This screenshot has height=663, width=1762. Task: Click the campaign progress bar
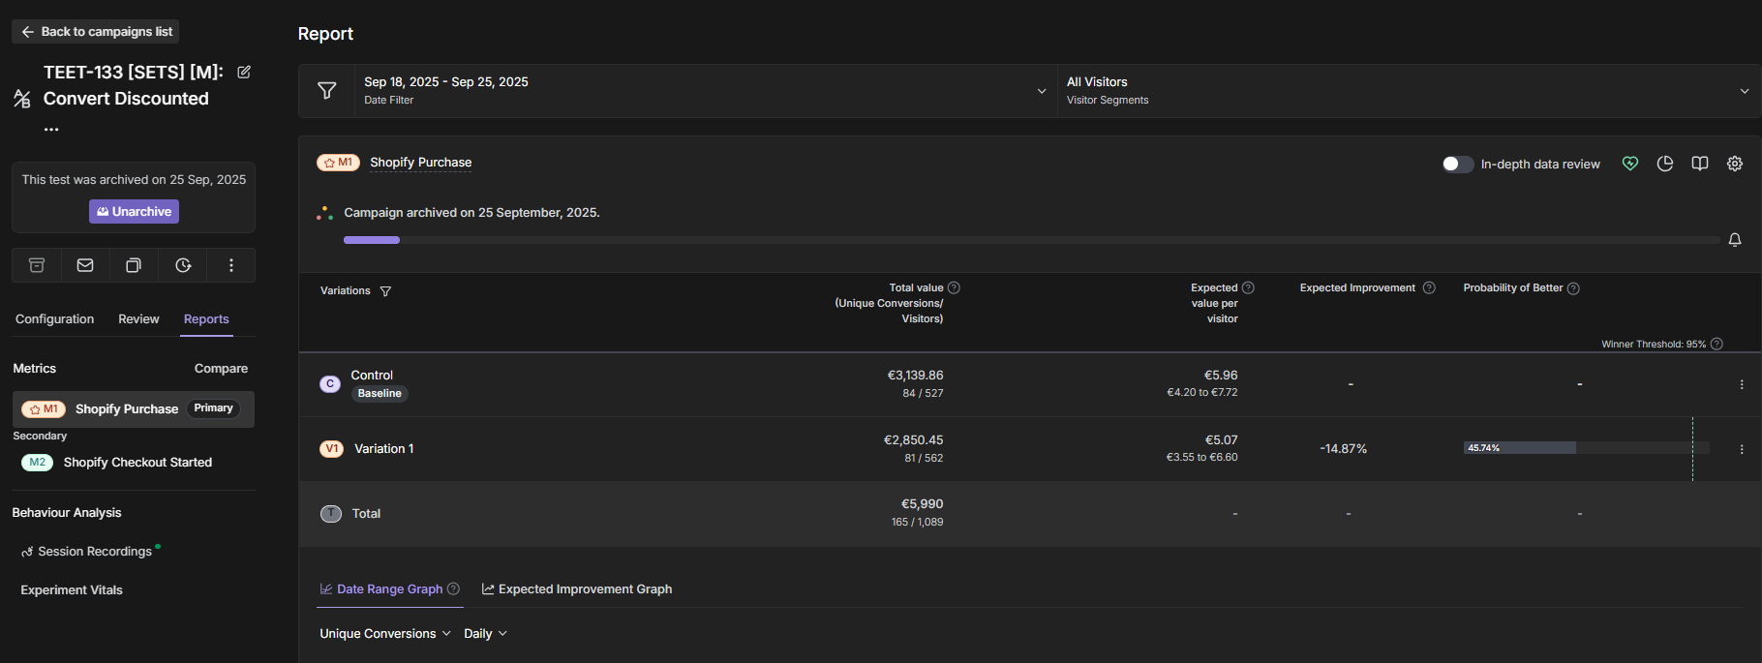click(x=1031, y=240)
